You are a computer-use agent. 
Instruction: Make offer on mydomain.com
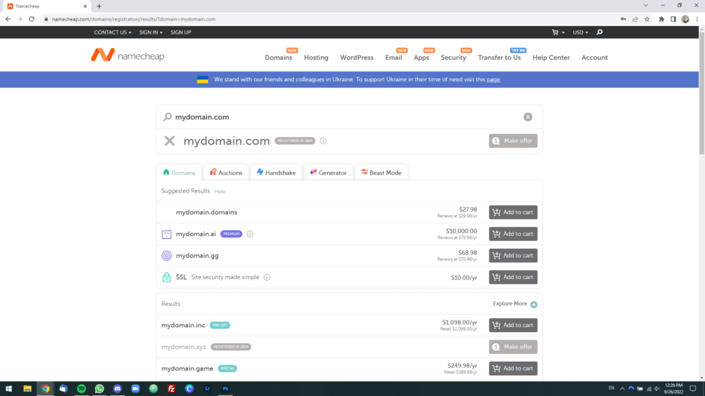[x=513, y=141]
